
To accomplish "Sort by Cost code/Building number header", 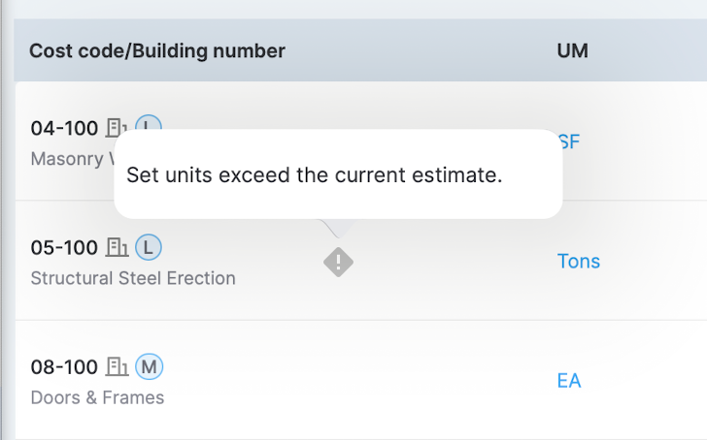I will pyautogui.click(x=156, y=50).
